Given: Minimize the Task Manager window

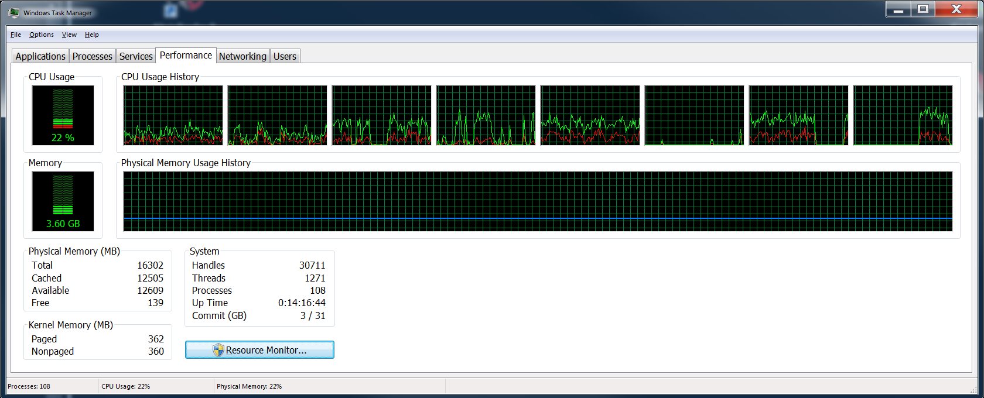Looking at the screenshot, I should coord(898,9).
